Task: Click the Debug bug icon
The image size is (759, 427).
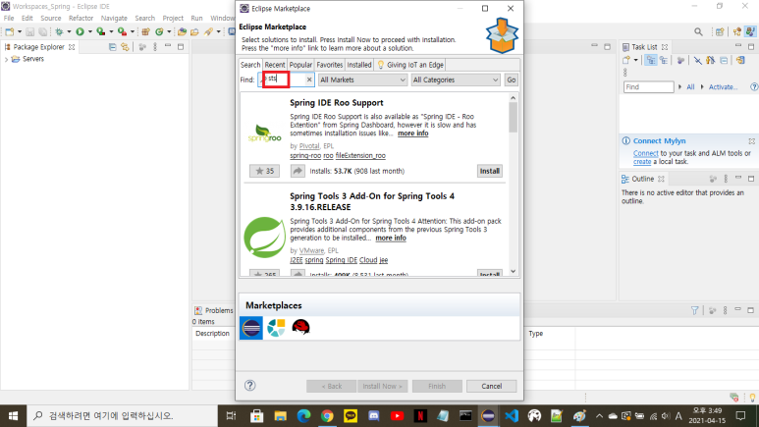Action: click(59, 32)
